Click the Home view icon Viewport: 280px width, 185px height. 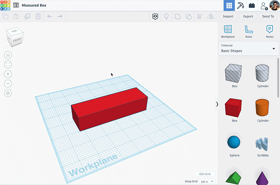(x=8, y=55)
